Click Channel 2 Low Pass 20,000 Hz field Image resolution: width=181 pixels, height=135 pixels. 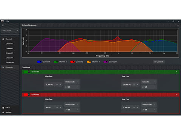pyautogui.click(x=127, y=85)
